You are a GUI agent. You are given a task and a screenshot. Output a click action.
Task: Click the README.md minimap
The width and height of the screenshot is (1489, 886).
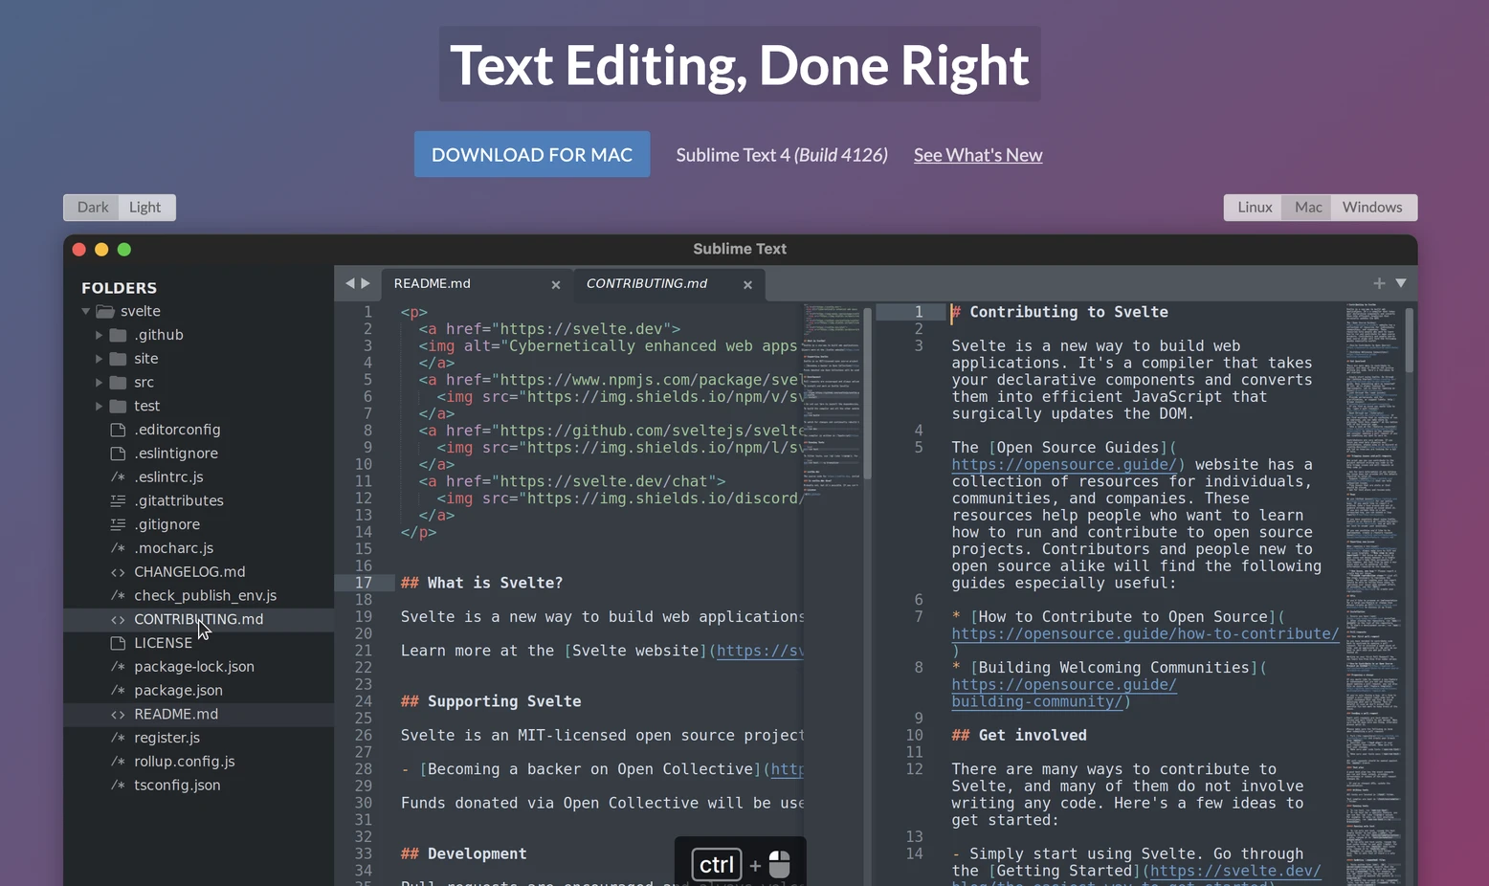pyautogui.click(x=833, y=402)
